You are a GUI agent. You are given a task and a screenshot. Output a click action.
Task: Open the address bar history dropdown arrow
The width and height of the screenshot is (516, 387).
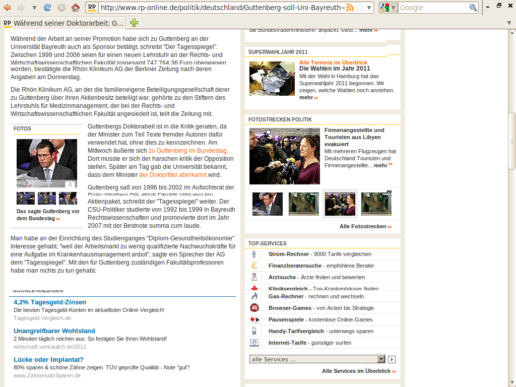[369, 8]
